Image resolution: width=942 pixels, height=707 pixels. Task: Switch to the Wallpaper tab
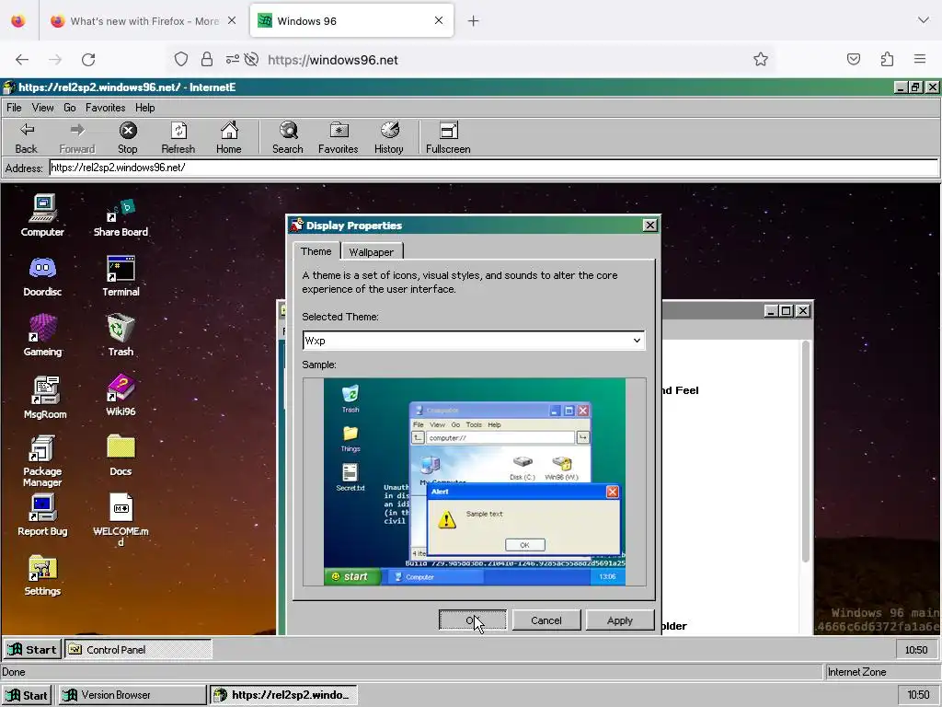[x=372, y=252]
